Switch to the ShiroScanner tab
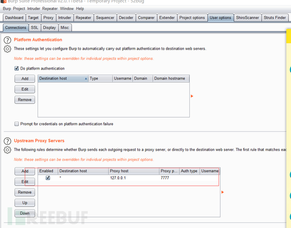Image resolution: width=291 pixels, height=228 pixels. (x=248, y=18)
